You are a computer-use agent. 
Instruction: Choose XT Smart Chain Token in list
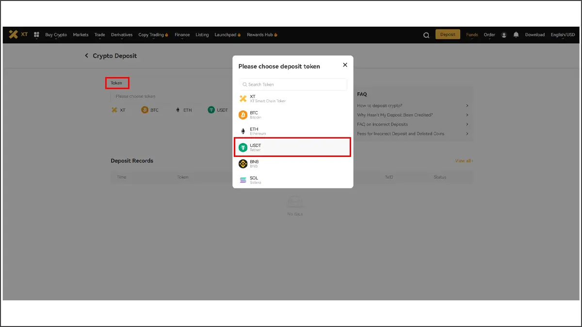pyautogui.click(x=292, y=98)
